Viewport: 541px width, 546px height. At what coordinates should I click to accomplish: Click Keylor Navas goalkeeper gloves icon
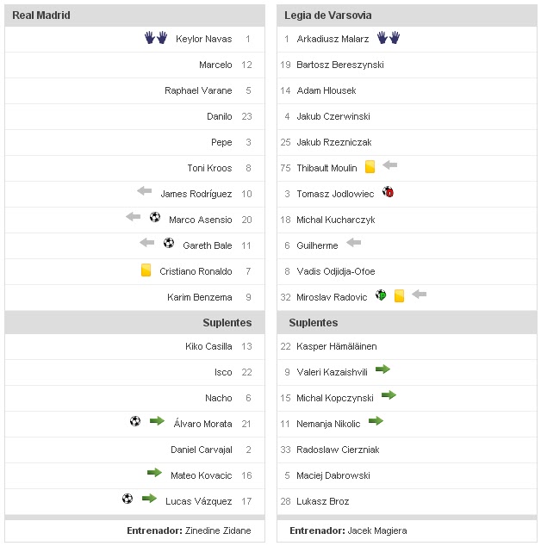click(x=155, y=38)
